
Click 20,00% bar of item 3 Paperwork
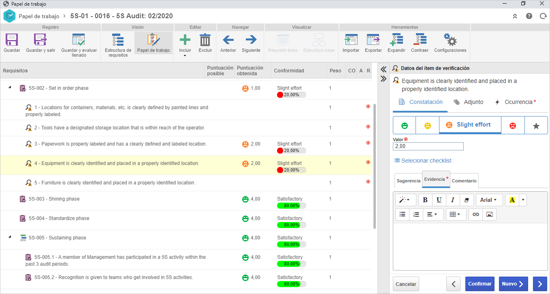[292, 150]
